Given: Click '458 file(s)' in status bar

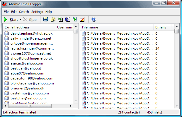Looking at the screenshot, I should [154, 112].
